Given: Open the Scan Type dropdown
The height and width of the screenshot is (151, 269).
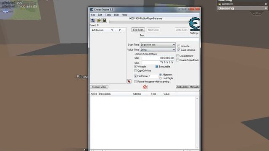Looking at the screenshot, I should pyautogui.click(x=158, y=45).
